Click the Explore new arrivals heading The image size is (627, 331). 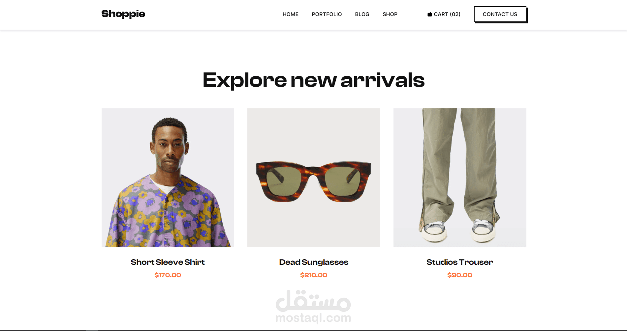coord(314,80)
